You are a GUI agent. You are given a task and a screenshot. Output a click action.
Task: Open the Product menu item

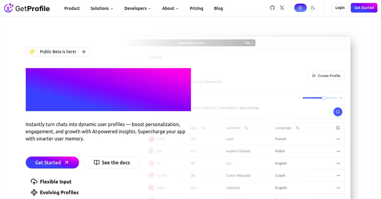pyautogui.click(x=72, y=8)
